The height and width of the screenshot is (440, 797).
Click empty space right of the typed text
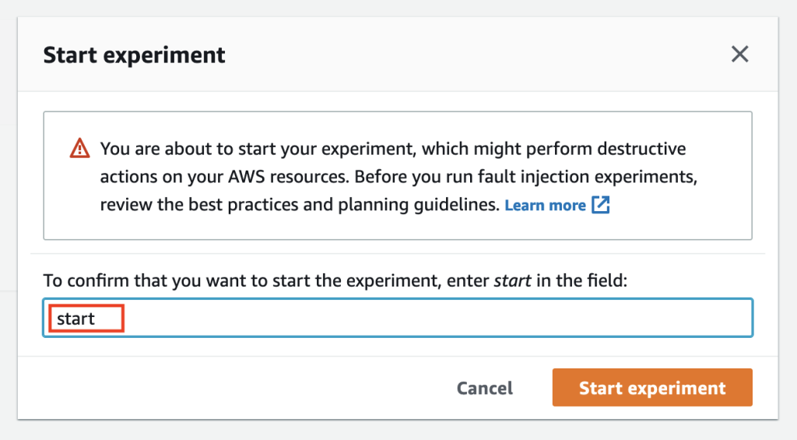coord(437,318)
